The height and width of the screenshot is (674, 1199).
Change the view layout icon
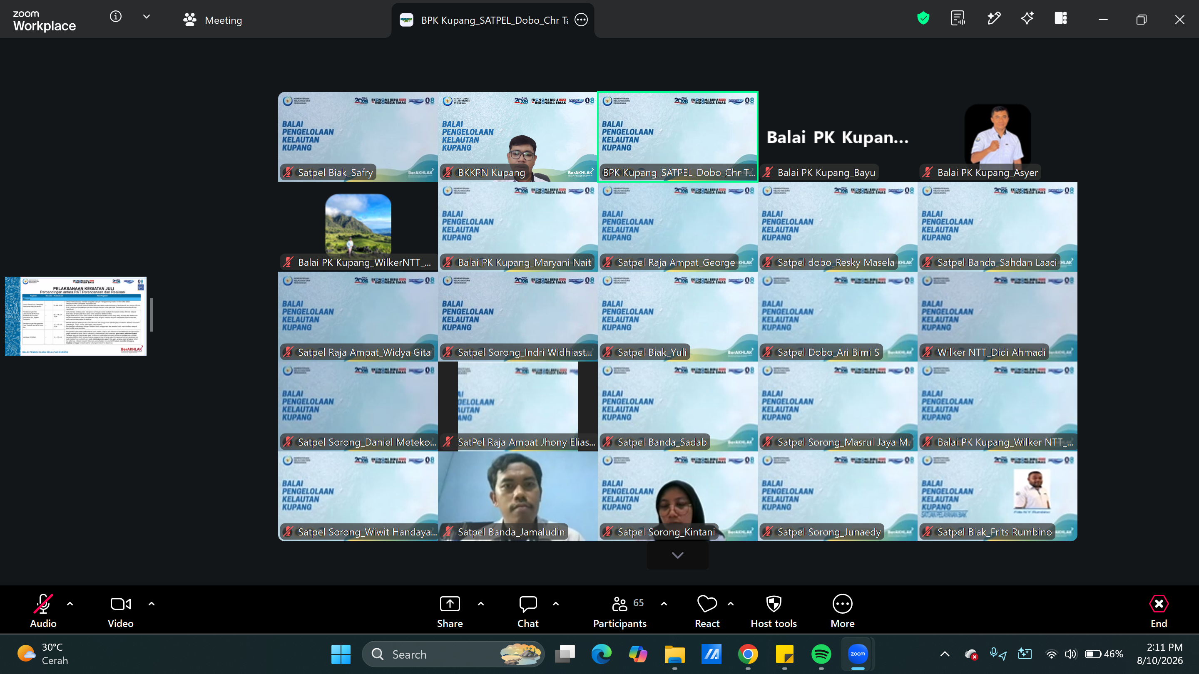coord(1061,19)
